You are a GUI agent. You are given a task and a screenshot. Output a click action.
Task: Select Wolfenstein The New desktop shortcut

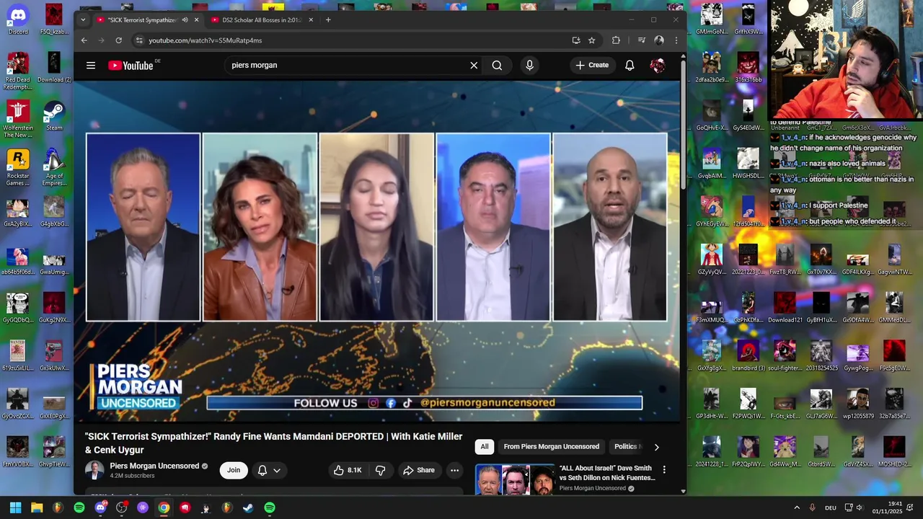pyautogui.click(x=18, y=119)
